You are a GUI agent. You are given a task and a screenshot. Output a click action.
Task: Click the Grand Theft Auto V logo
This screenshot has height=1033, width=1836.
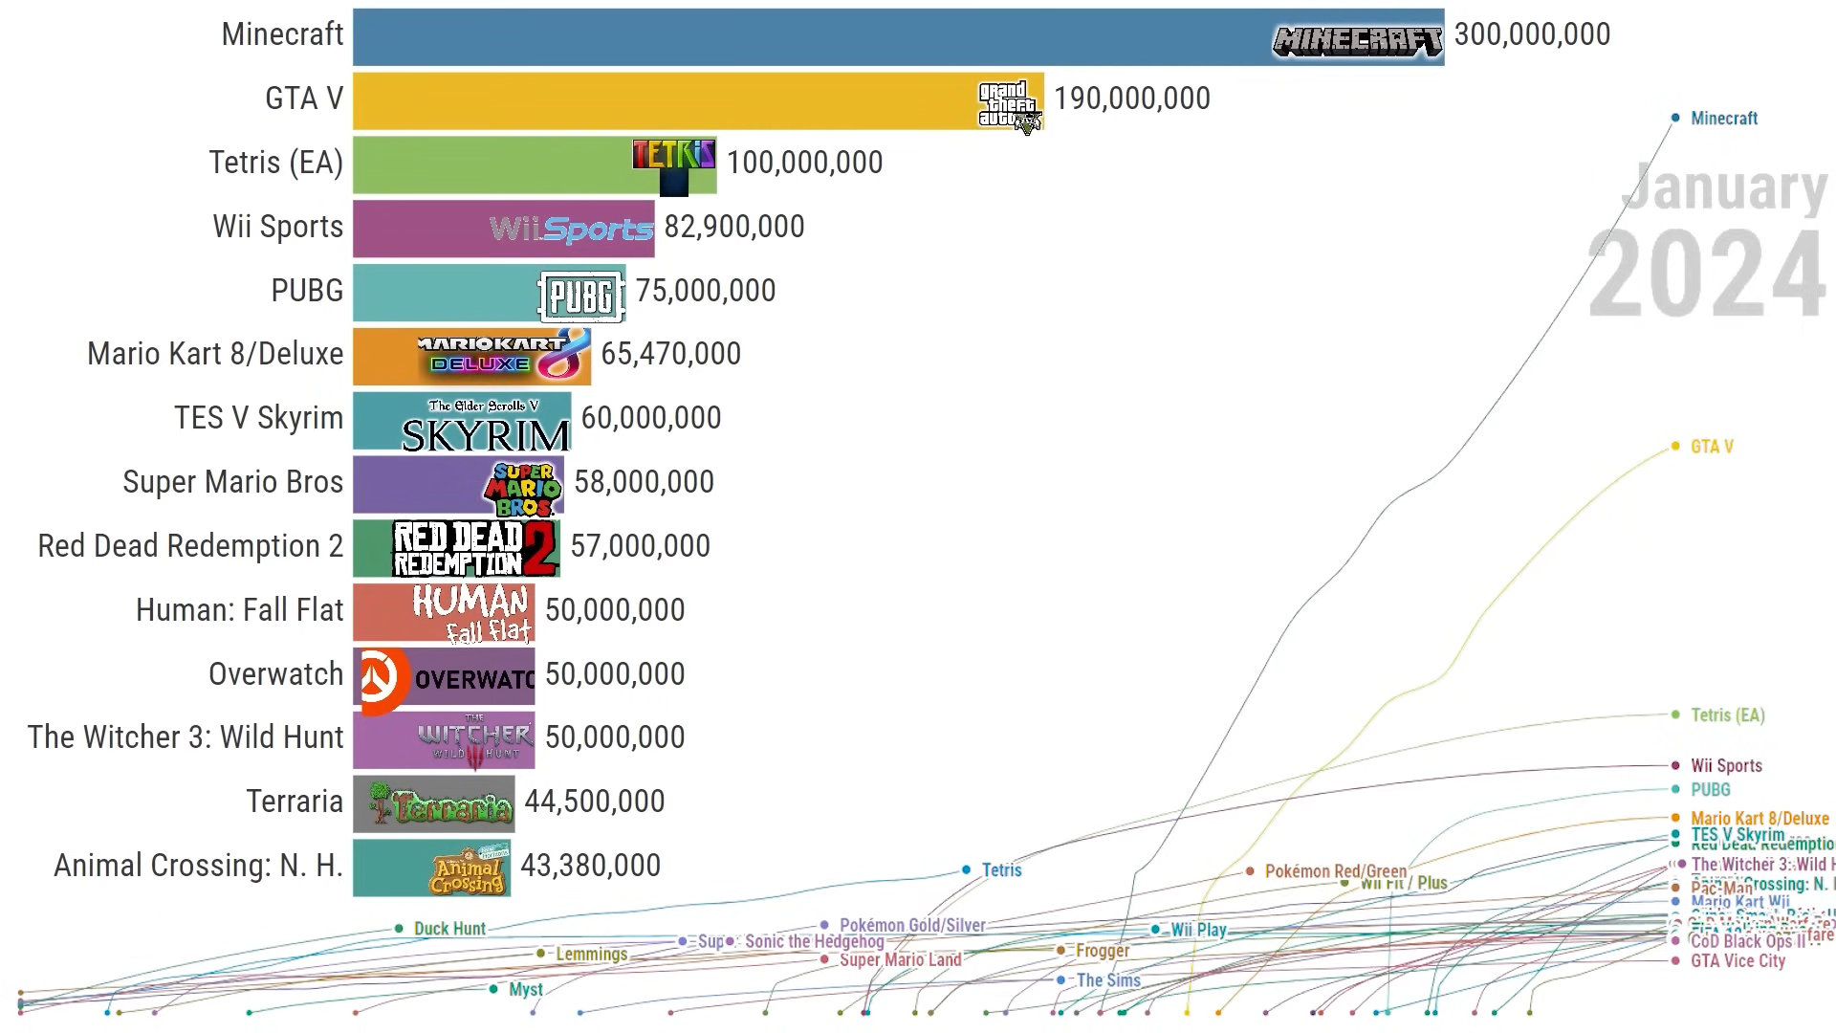1008,104
